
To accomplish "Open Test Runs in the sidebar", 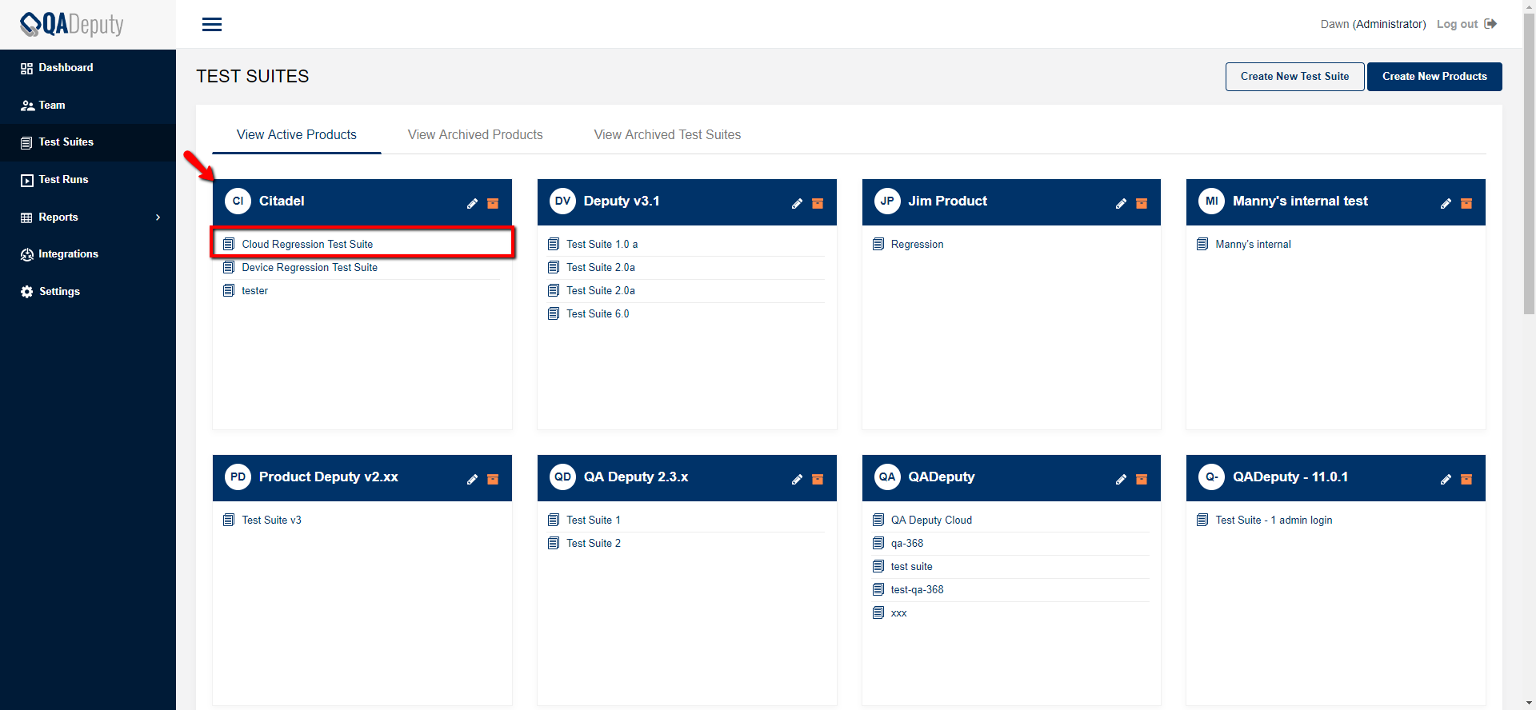I will tap(88, 180).
